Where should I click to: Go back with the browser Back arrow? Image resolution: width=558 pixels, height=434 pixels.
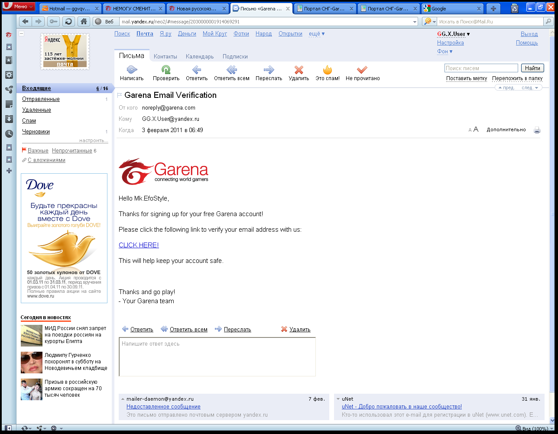click(x=26, y=22)
